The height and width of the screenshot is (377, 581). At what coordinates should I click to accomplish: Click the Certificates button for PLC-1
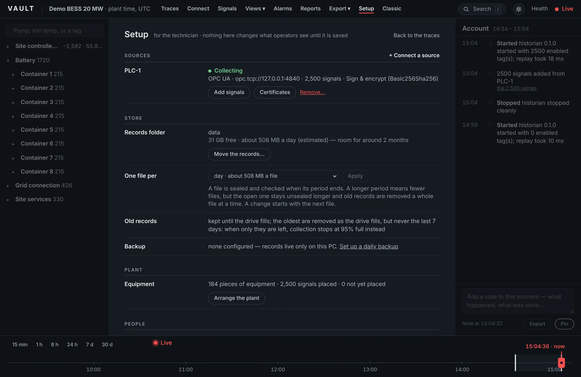[275, 92]
